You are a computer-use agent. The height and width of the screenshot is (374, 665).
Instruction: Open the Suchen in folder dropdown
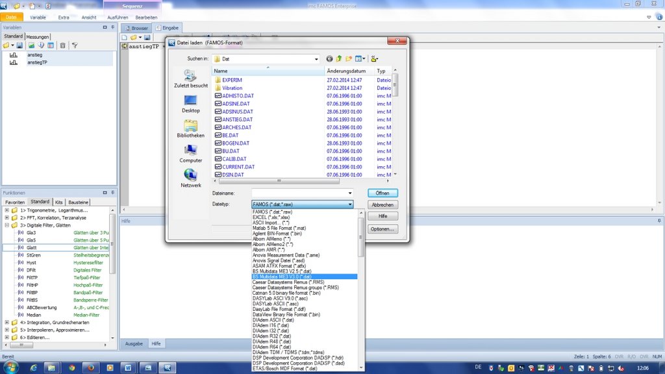pos(316,59)
